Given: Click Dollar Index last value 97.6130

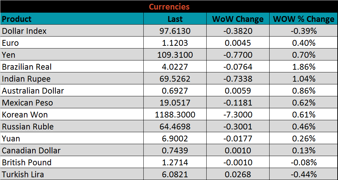Looking at the screenshot, I should [x=175, y=31].
